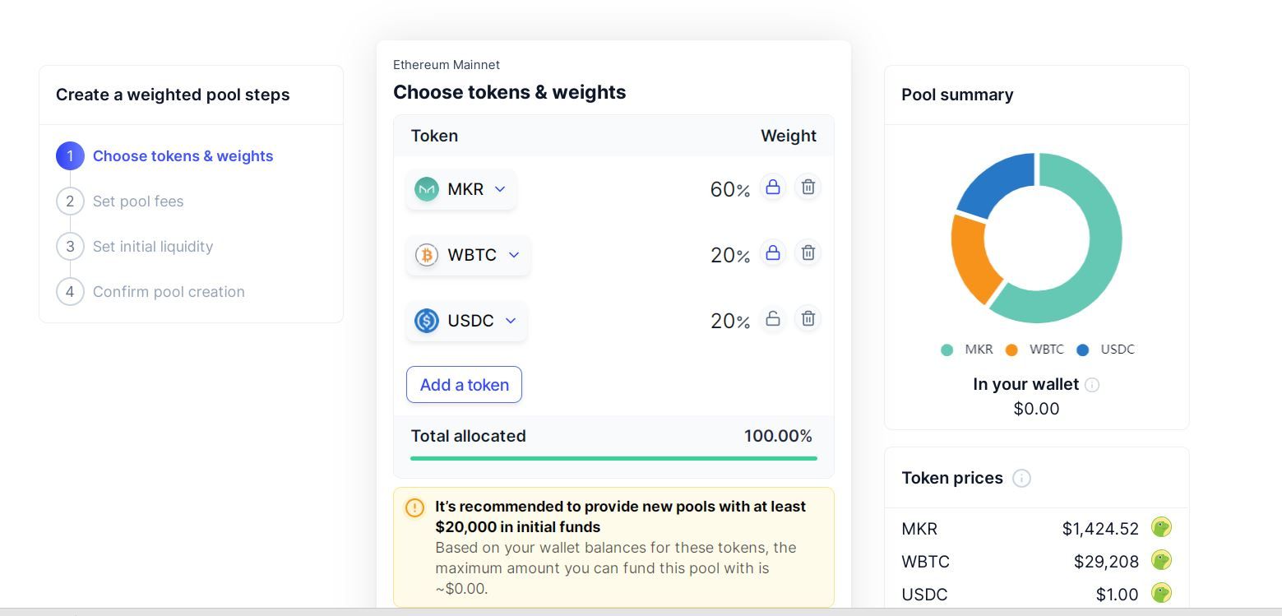Click the CoinGecko icon for MKR price
The width and height of the screenshot is (1282, 616).
tap(1160, 528)
